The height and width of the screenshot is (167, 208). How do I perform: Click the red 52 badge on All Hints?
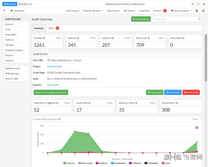point(165,11)
